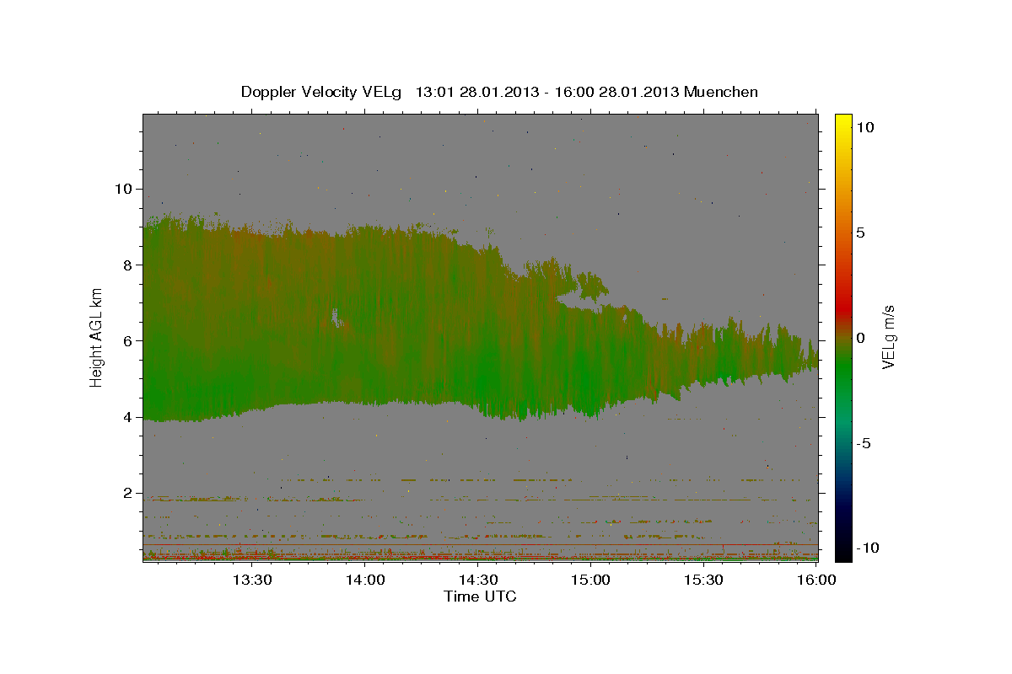The width and height of the screenshot is (1012, 674).
Task: Click the 15:30 time tick label
Action: (x=704, y=580)
